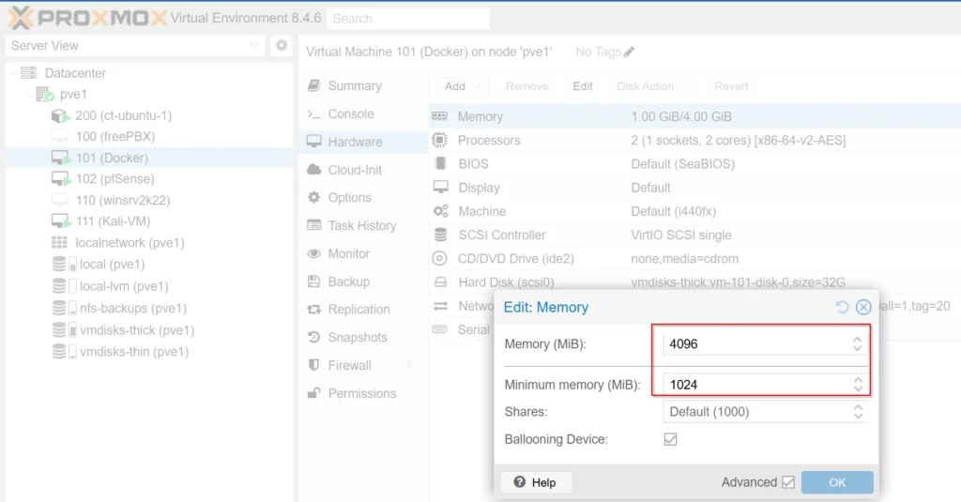Click the 100 (freePBX) VM icon

(x=59, y=136)
